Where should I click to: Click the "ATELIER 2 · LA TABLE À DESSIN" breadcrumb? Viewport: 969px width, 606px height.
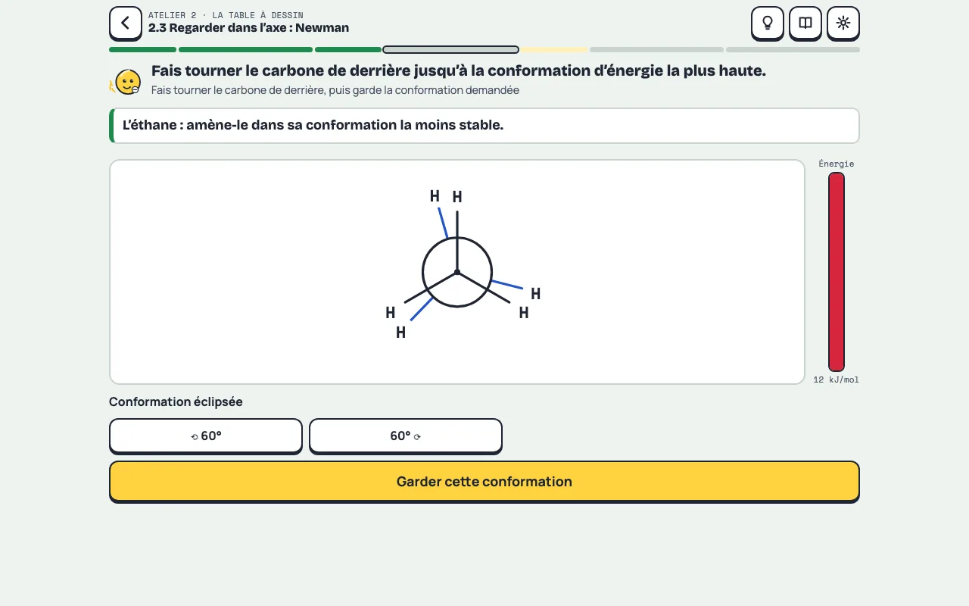coord(226,15)
